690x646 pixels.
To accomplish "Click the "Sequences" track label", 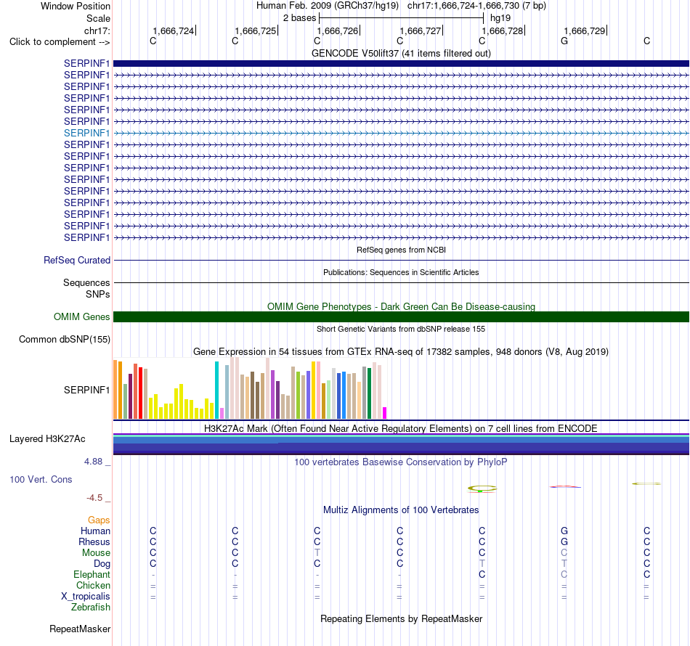I will pyautogui.click(x=86, y=283).
